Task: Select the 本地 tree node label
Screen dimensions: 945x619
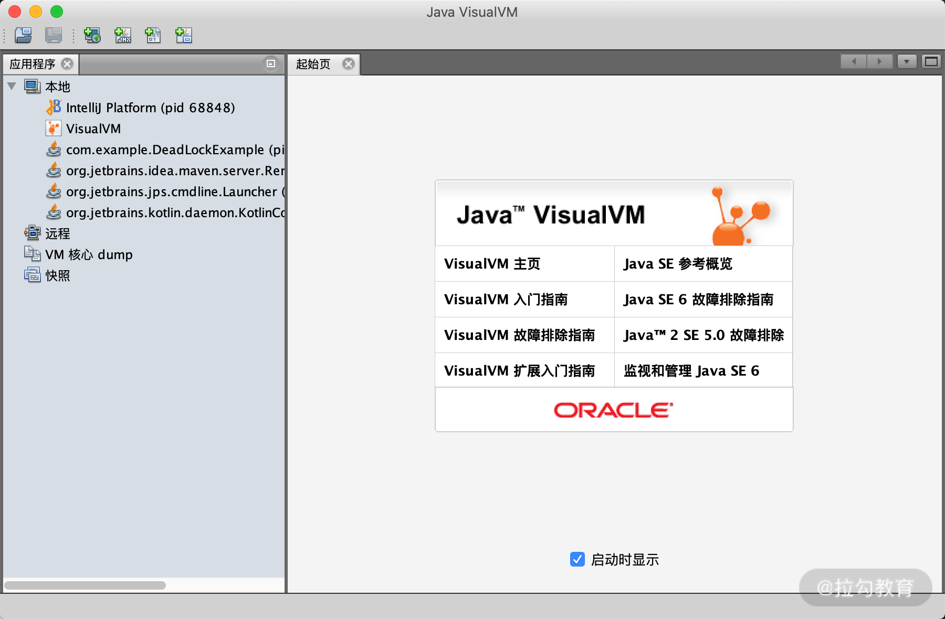Action: point(57,87)
